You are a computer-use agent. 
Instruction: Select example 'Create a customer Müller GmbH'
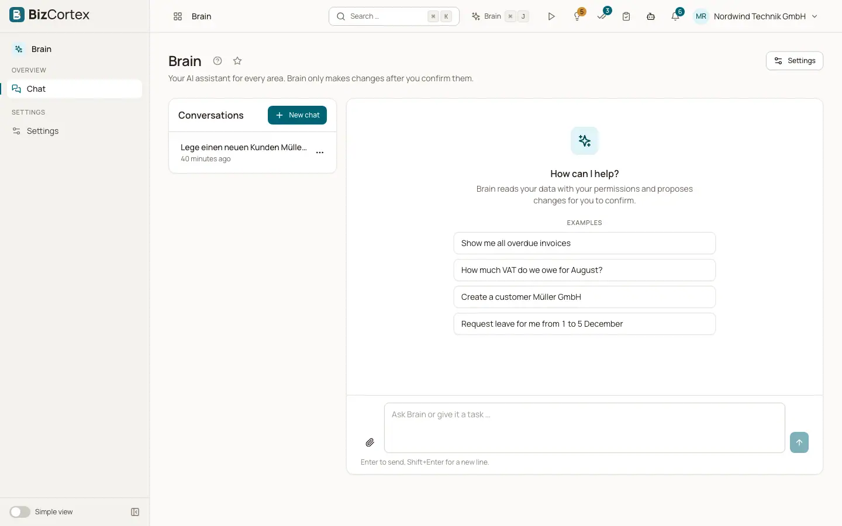585,297
